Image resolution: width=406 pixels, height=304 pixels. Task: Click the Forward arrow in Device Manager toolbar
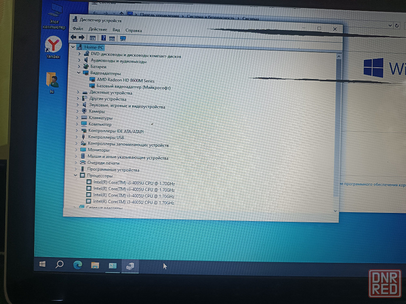(x=81, y=38)
